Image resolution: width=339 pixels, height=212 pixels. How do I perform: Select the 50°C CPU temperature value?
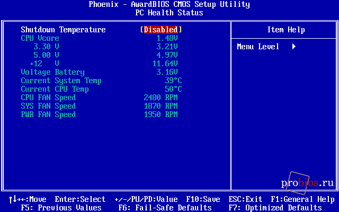[x=173, y=89]
